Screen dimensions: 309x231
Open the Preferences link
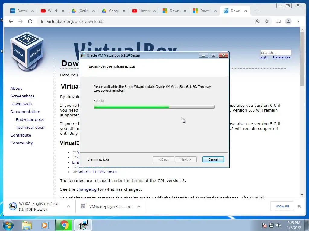[281, 57]
